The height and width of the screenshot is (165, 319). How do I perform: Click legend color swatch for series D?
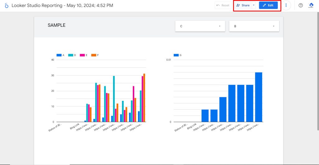pyautogui.click(x=71, y=55)
